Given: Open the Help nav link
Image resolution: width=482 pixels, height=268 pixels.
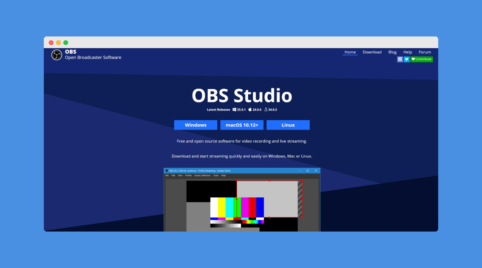Looking at the screenshot, I should pos(408,52).
